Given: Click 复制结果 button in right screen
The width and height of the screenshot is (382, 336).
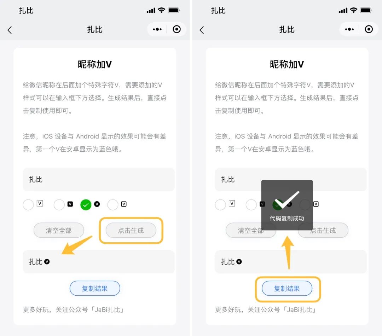Looking at the screenshot, I should tap(287, 289).
